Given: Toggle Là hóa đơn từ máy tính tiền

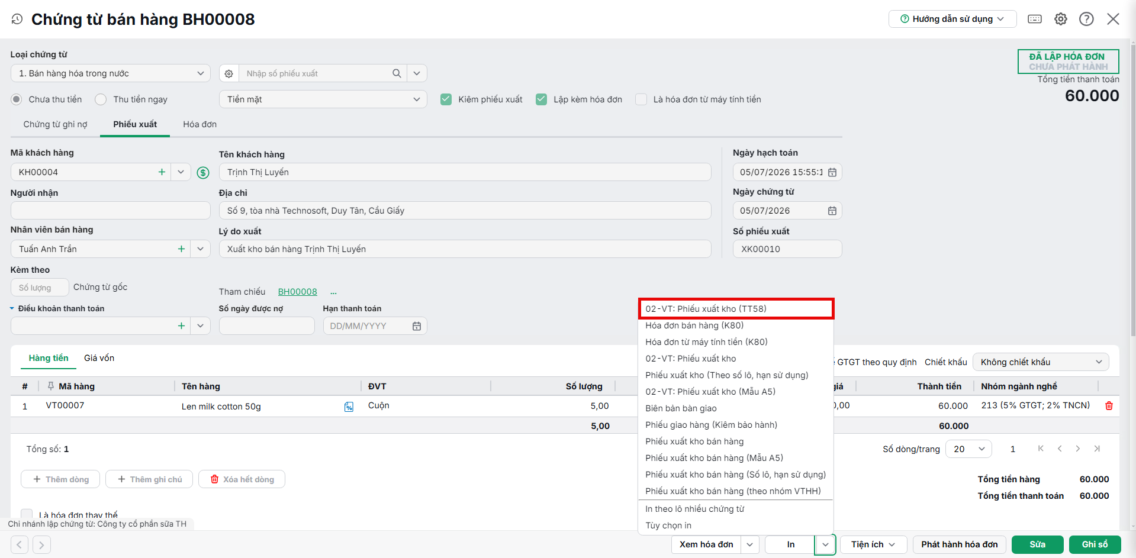Looking at the screenshot, I should pos(641,99).
